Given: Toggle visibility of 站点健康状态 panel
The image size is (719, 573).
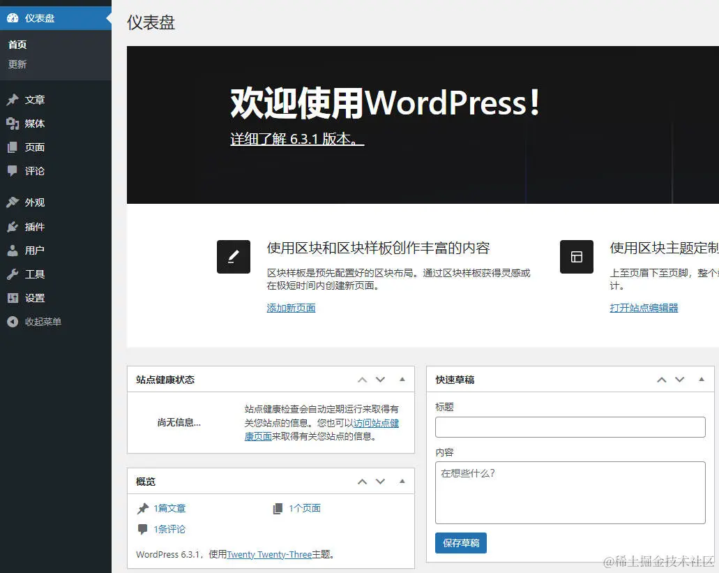Looking at the screenshot, I should click(x=402, y=379).
